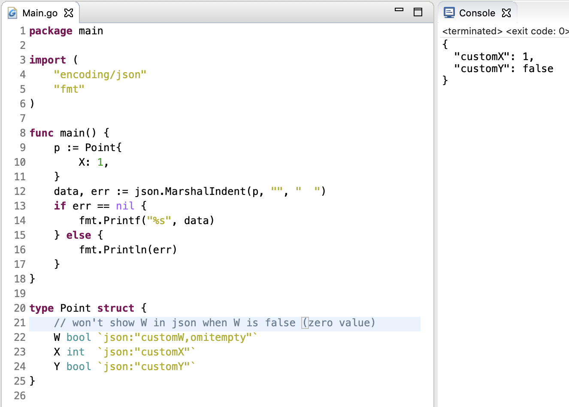Maximize the editor panel

tap(418, 12)
